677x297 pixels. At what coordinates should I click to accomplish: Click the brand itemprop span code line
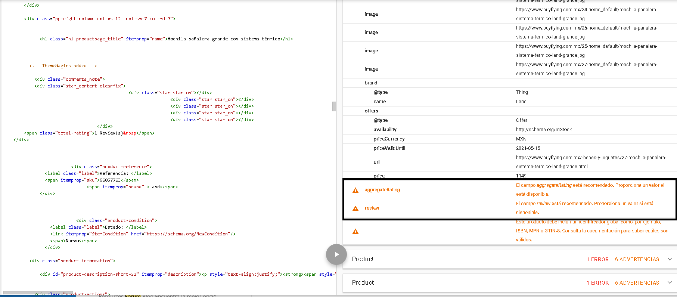132,187
